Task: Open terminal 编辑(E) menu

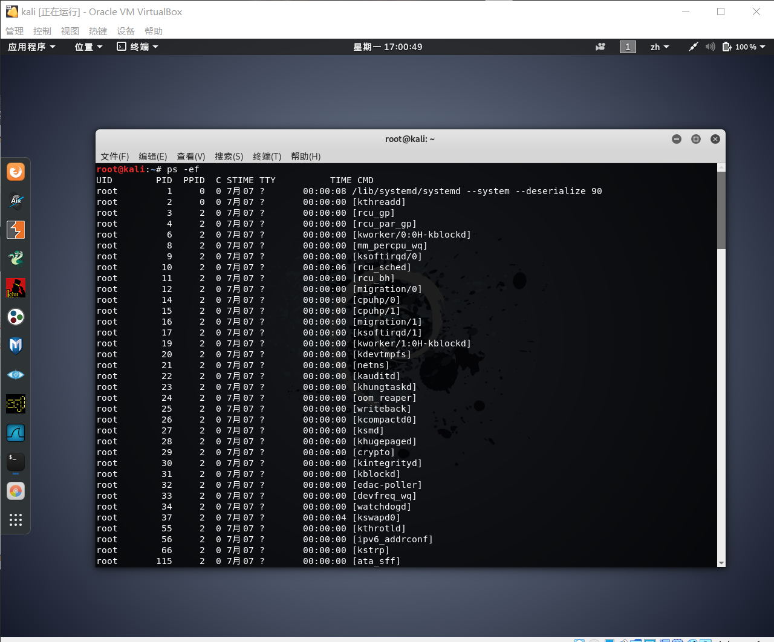Action: pos(153,156)
